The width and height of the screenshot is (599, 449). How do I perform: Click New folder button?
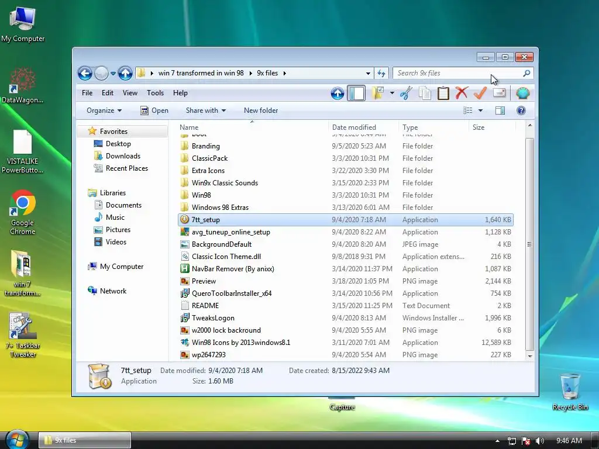coord(261,110)
